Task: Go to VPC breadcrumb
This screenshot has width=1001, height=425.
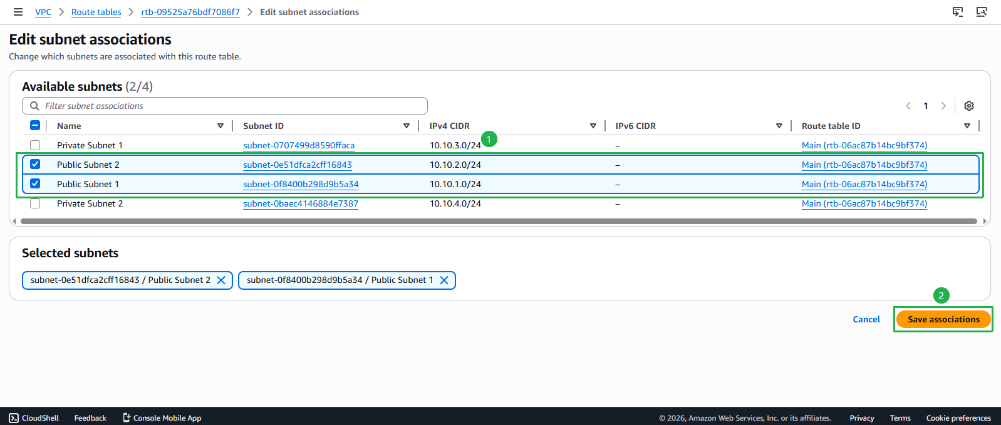Action: [x=43, y=12]
